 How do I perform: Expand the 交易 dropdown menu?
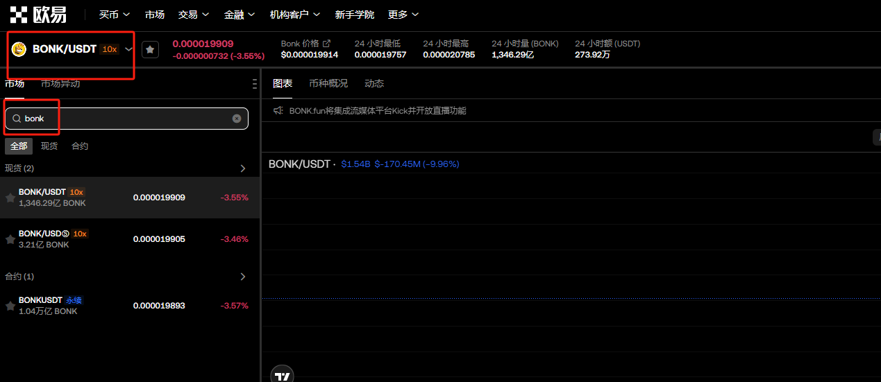click(x=193, y=15)
